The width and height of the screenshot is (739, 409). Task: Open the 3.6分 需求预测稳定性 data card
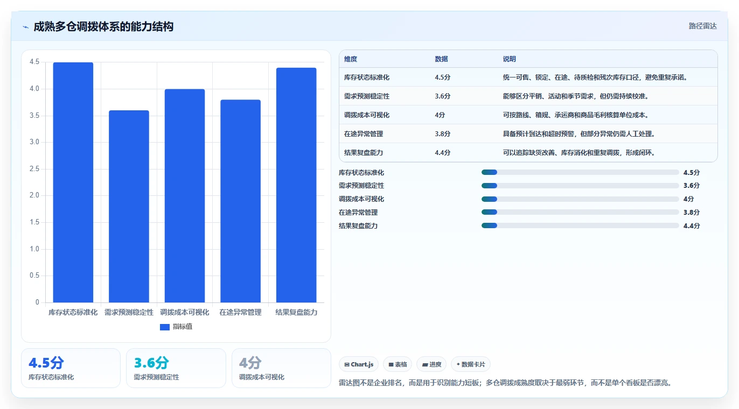176,368
